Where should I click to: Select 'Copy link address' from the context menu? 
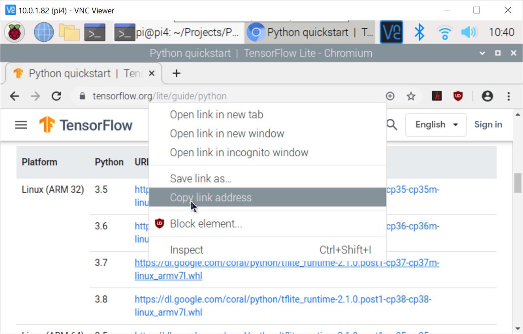(x=210, y=197)
